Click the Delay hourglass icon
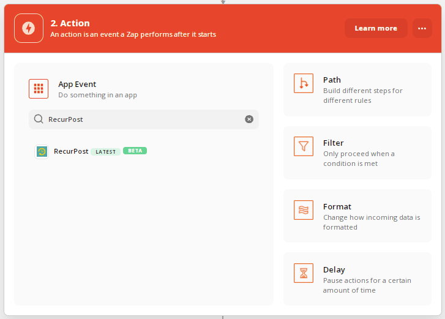Image resolution: width=445 pixels, height=319 pixels. [304, 273]
